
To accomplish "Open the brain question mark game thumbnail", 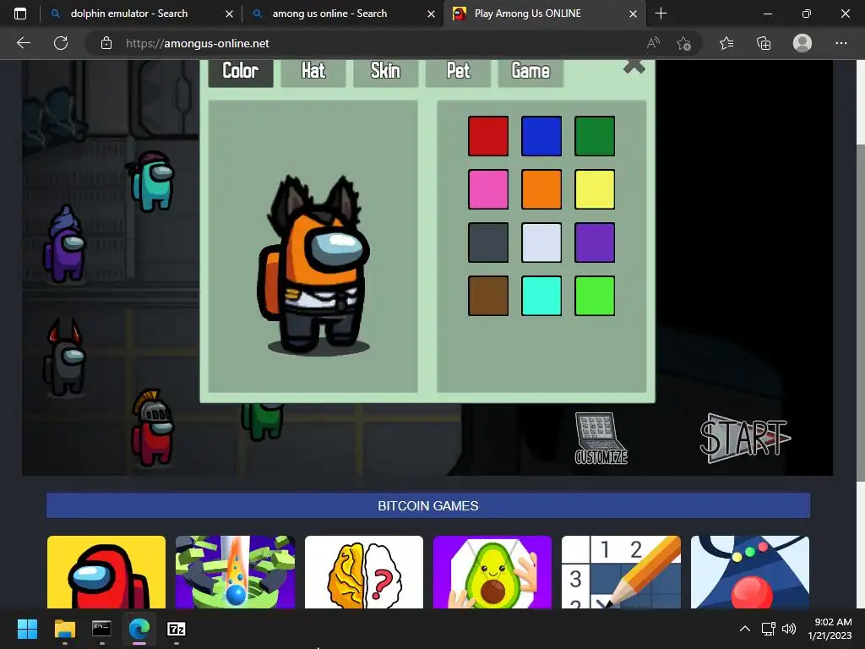I will [364, 572].
